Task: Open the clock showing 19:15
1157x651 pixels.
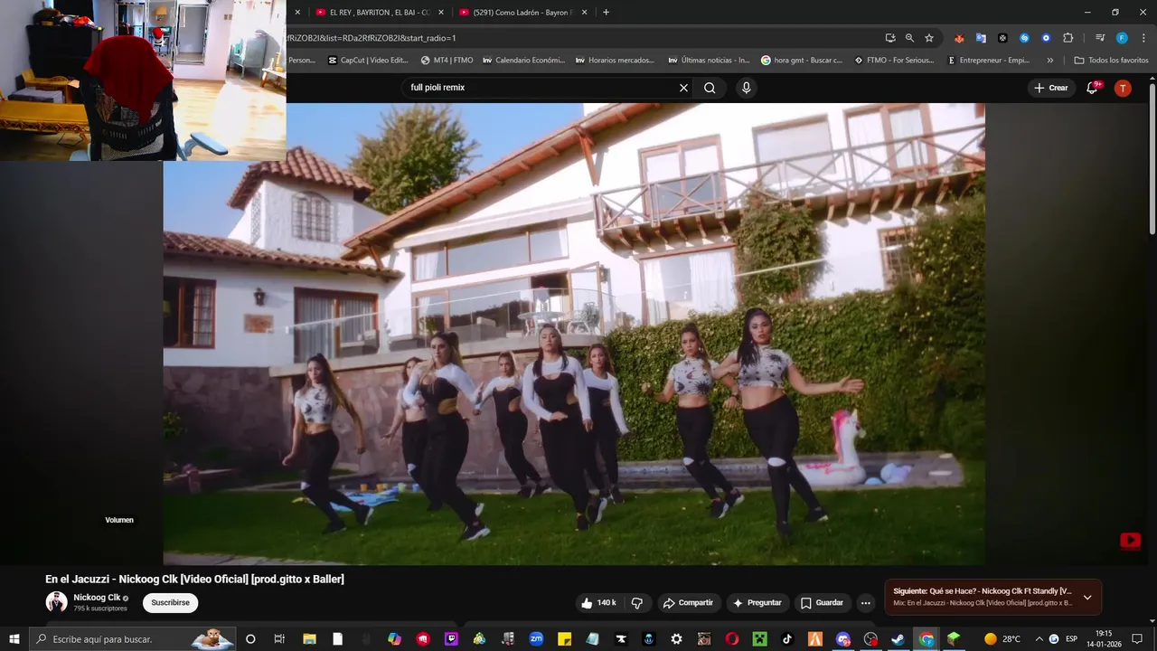Action: tap(1104, 639)
